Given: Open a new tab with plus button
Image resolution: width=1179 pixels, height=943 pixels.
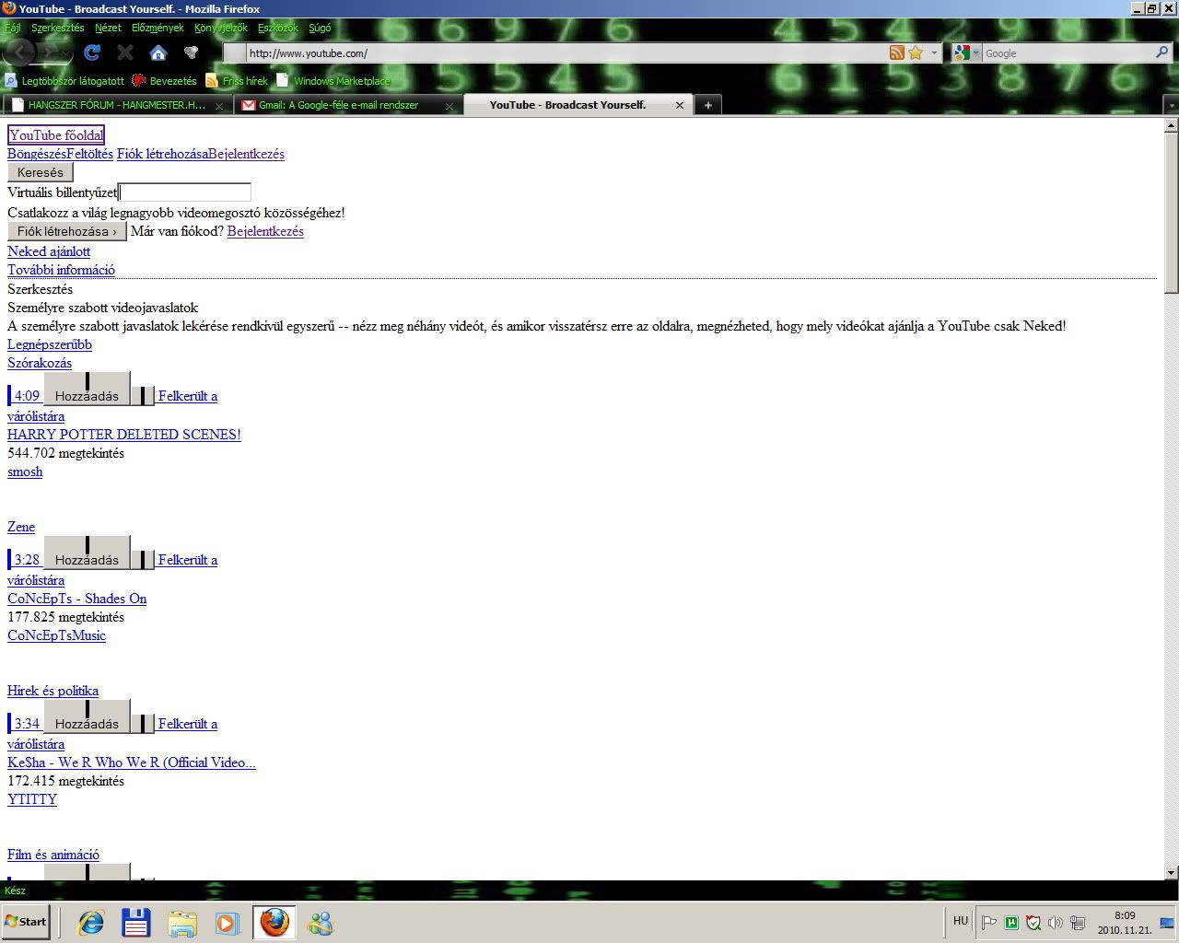Looking at the screenshot, I should [707, 105].
